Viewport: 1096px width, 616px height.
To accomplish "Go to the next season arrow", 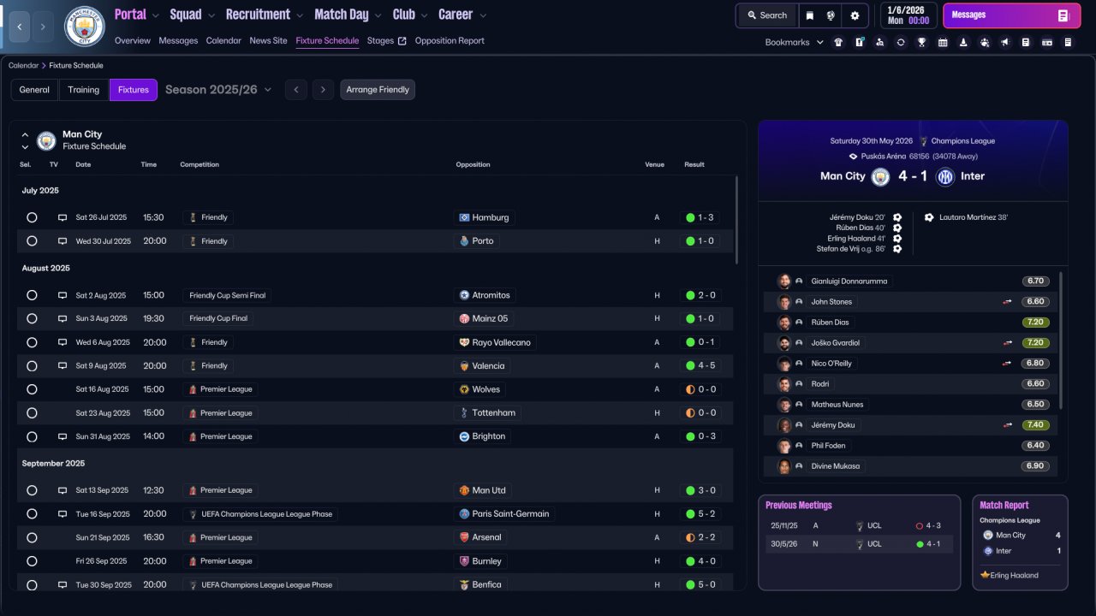I will (x=323, y=90).
